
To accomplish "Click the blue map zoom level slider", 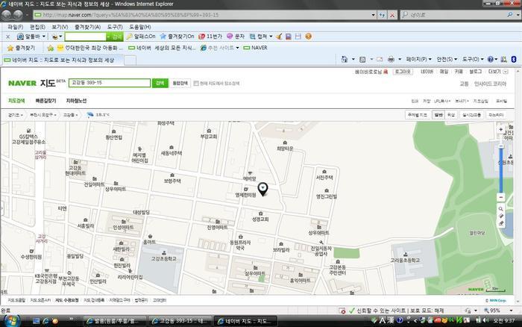I will (500, 170).
